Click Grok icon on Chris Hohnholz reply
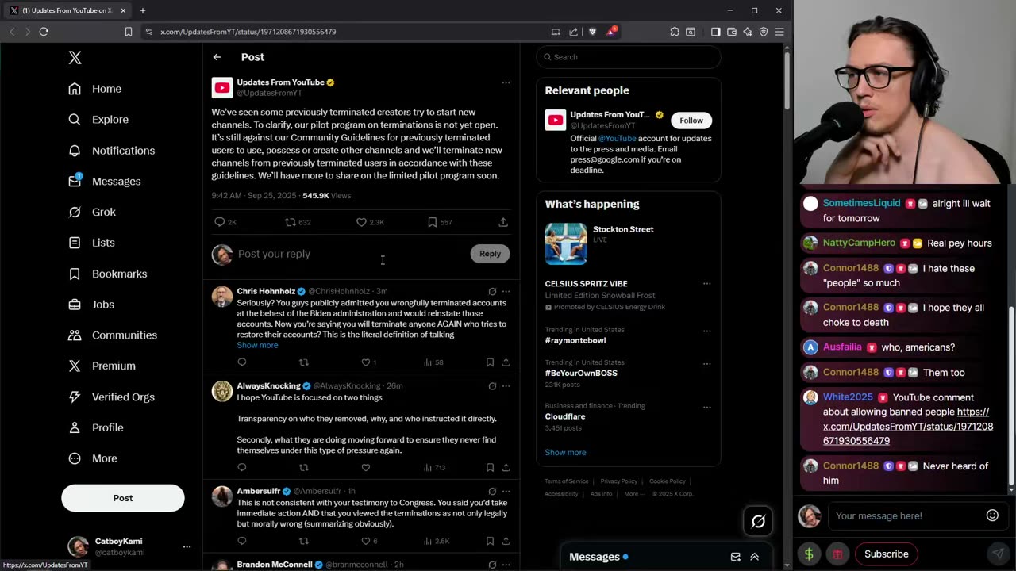1016x571 pixels. tap(492, 291)
